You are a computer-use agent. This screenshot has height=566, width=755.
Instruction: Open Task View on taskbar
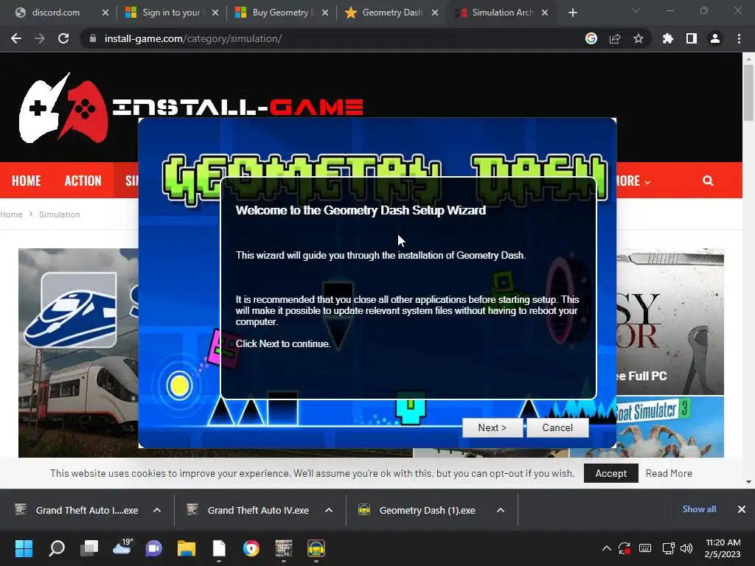(89, 548)
